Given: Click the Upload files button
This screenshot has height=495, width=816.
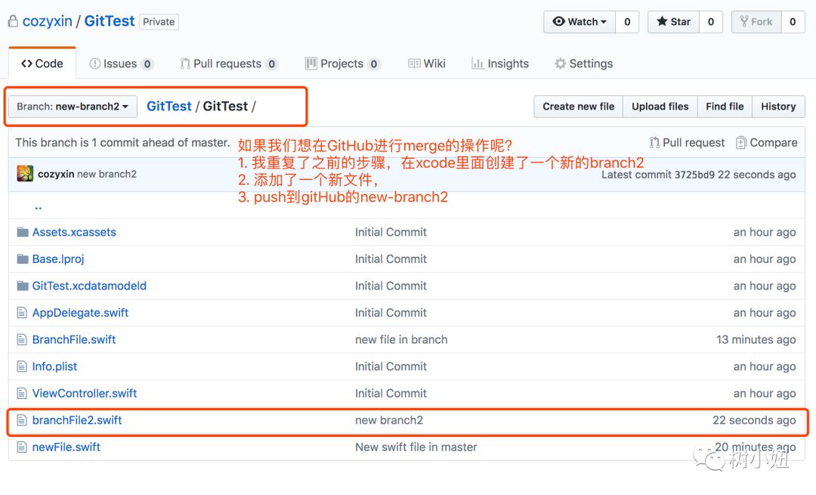Looking at the screenshot, I should (660, 107).
